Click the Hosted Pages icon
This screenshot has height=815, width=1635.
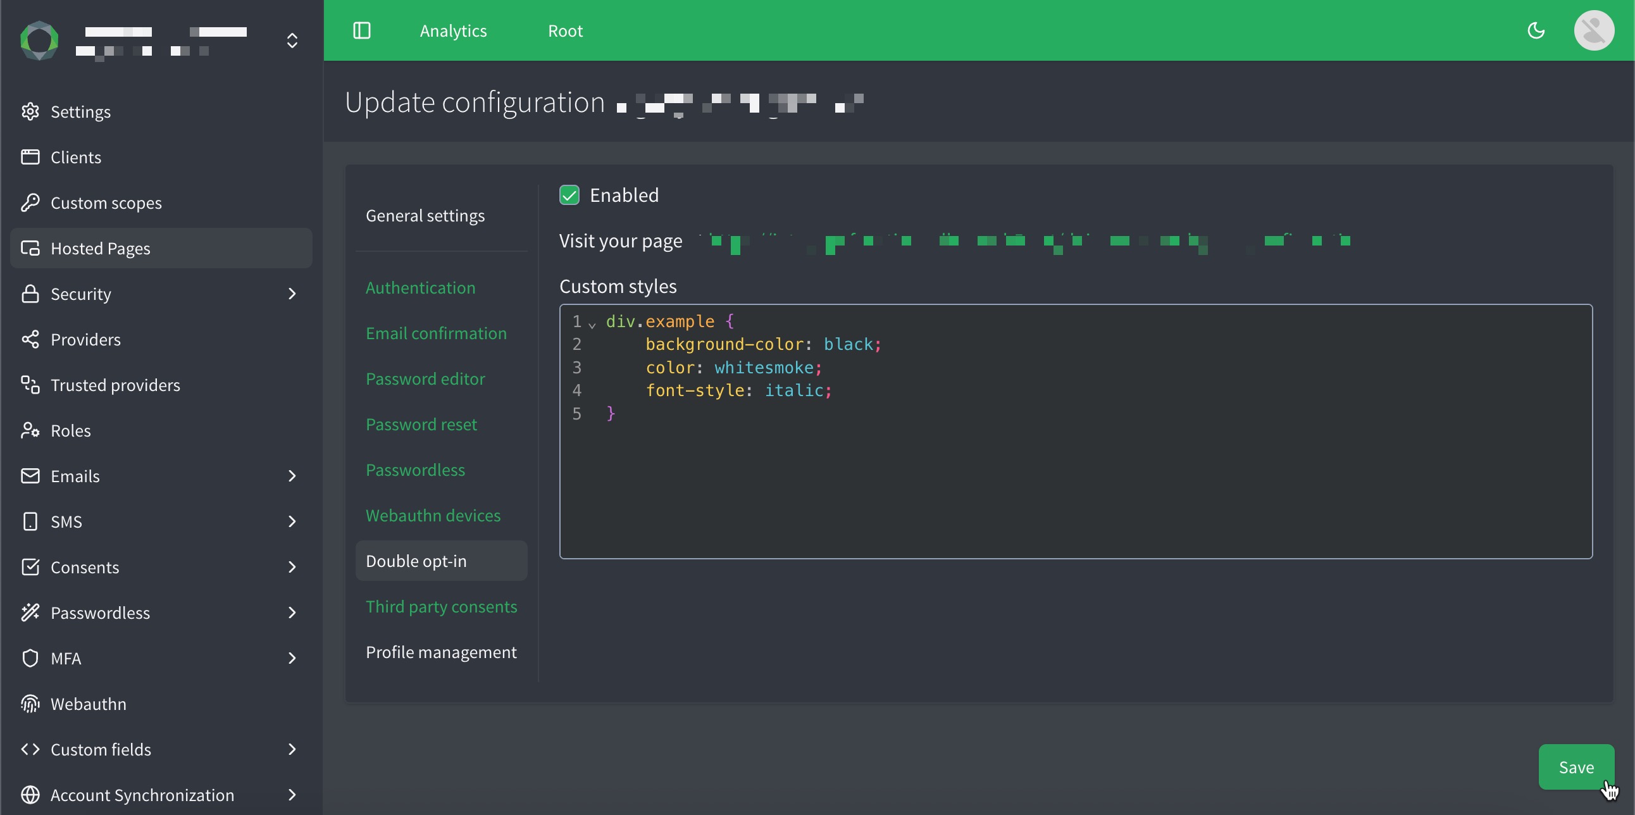[30, 247]
